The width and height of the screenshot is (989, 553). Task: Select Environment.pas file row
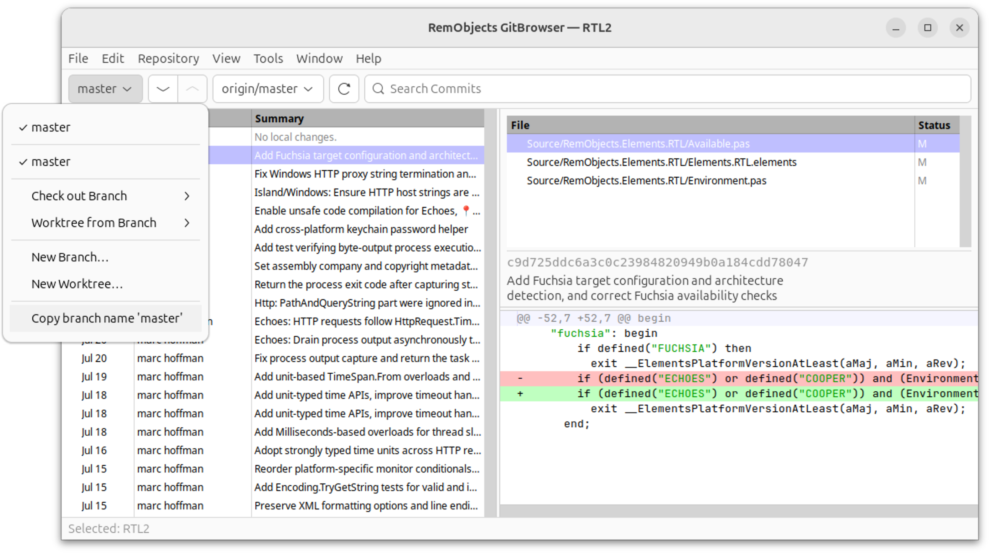tap(733, 181)
